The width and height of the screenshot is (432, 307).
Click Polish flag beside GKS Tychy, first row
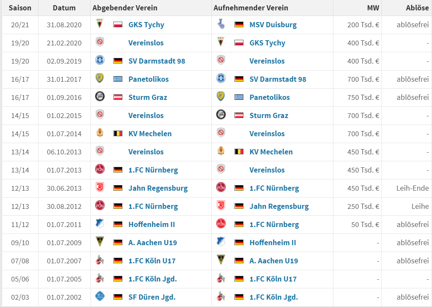(118, 25)
